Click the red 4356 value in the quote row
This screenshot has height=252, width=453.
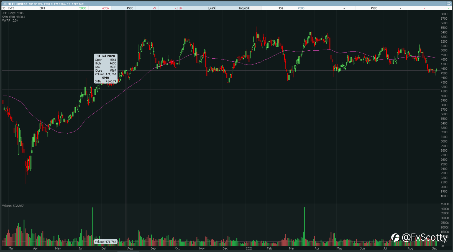click(x=105, y=8)
